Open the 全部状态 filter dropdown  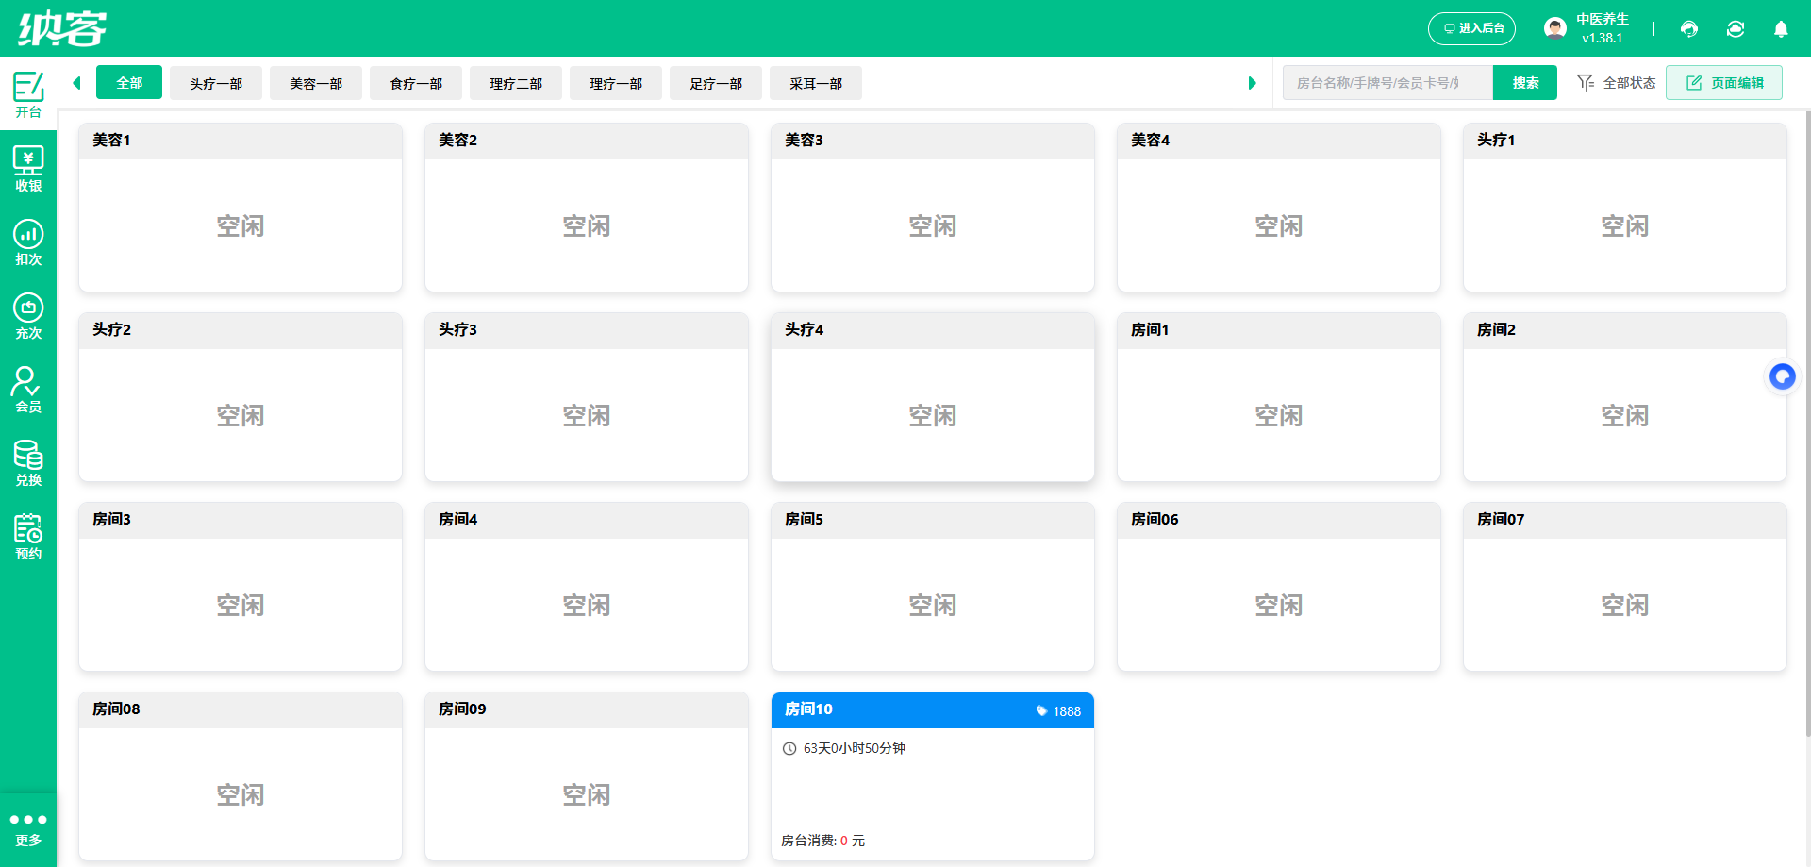pos(1617,83)
